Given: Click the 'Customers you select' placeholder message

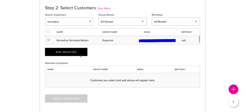Looking at the screenshot, I should coord(122,80).
